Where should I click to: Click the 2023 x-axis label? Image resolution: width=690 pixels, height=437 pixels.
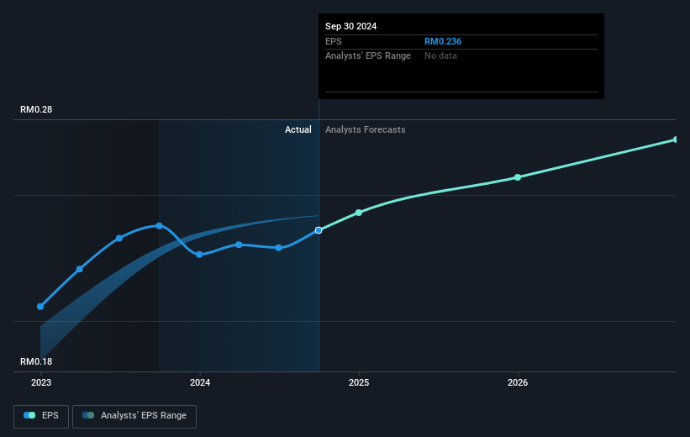click(41, 383)
